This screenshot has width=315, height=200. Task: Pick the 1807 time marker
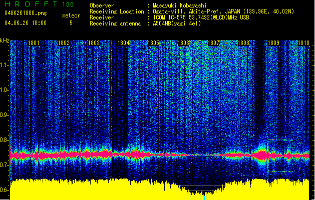214,43
